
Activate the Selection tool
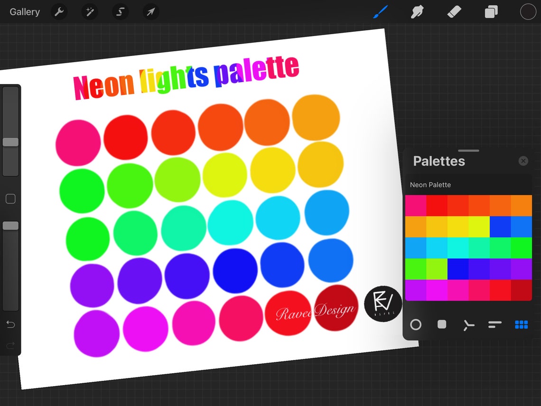coord(120,12)
